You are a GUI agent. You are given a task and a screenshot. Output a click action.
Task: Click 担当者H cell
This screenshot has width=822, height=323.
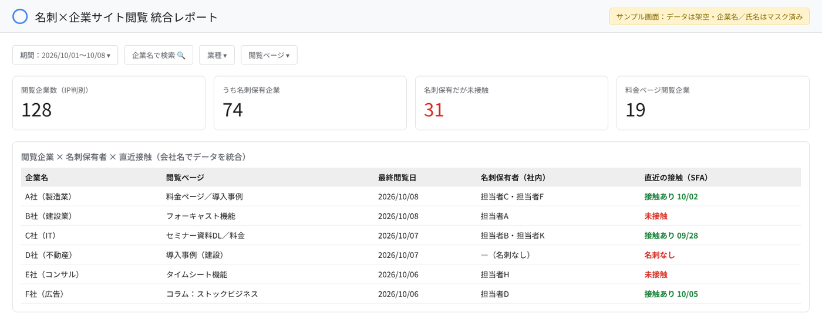point(495,274)
